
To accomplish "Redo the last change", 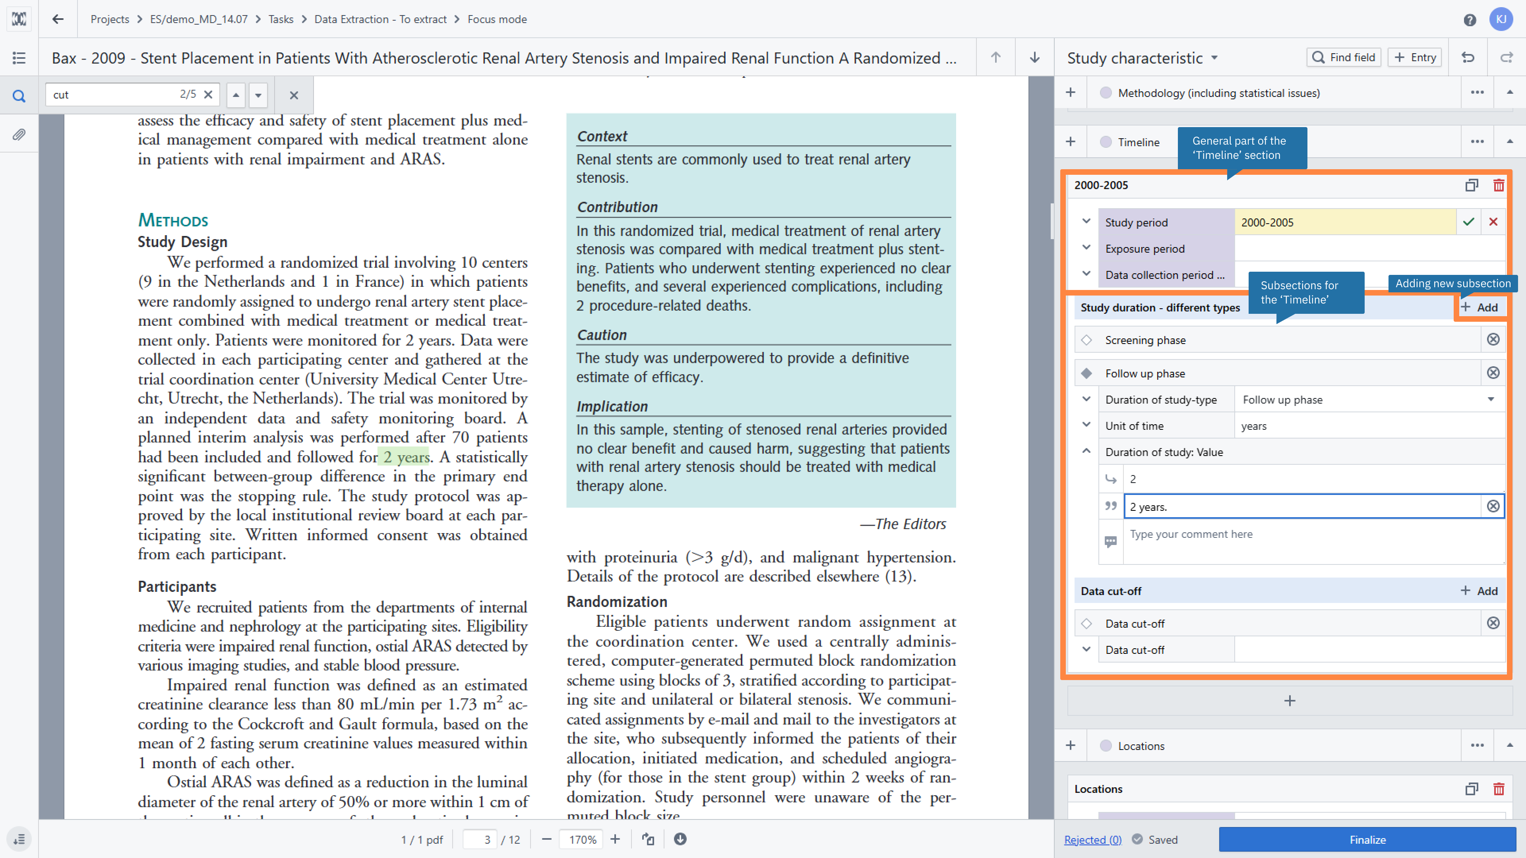I will [x=1507, y=58].
